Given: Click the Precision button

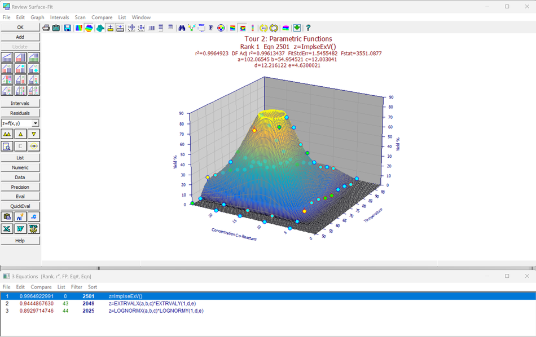Looking at the screenshot, I should (x=20, y=187).
